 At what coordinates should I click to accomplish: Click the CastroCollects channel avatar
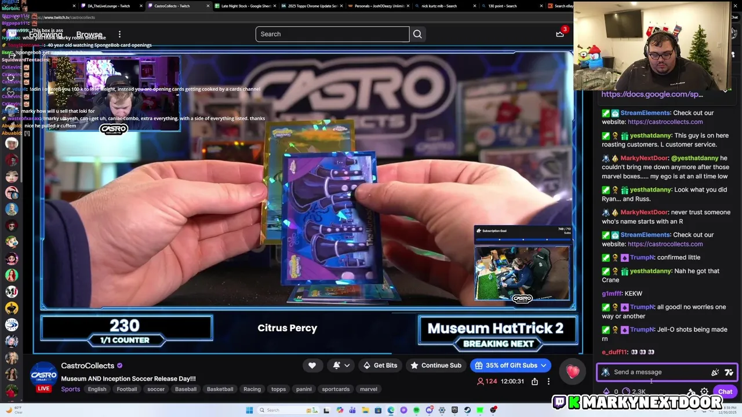point(43,374)
